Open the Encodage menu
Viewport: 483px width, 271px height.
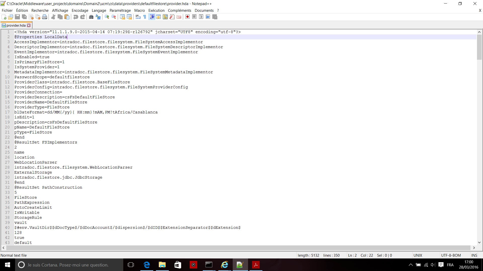[x=80, y=10]
